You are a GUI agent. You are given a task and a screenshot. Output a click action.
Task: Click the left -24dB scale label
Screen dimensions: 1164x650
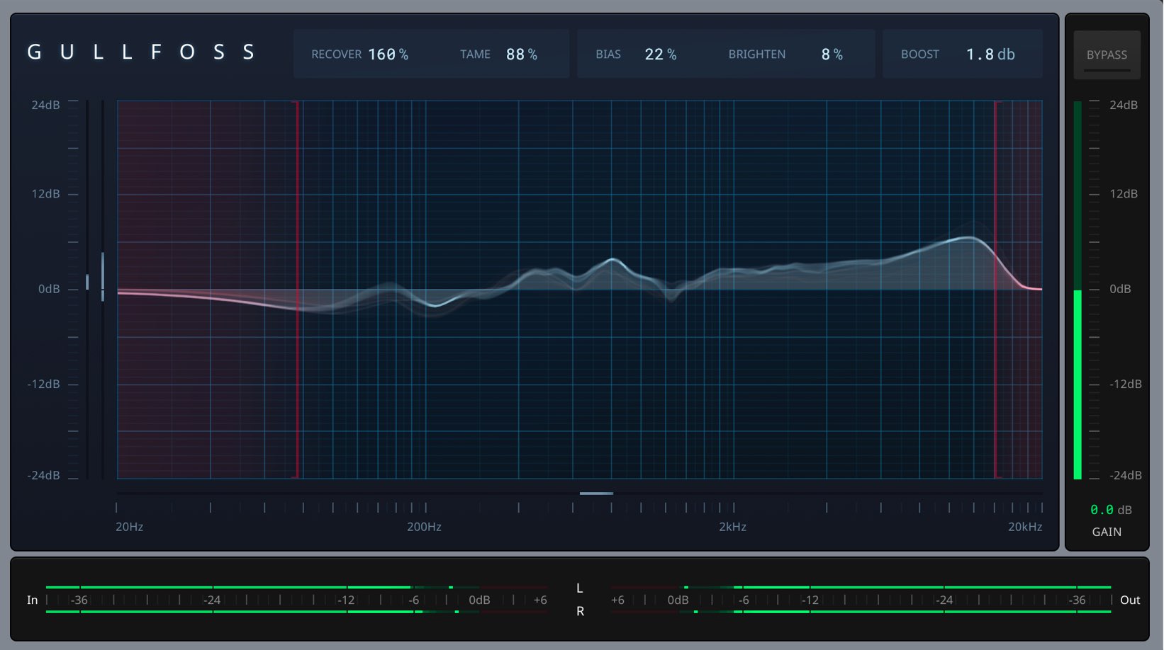43,475
